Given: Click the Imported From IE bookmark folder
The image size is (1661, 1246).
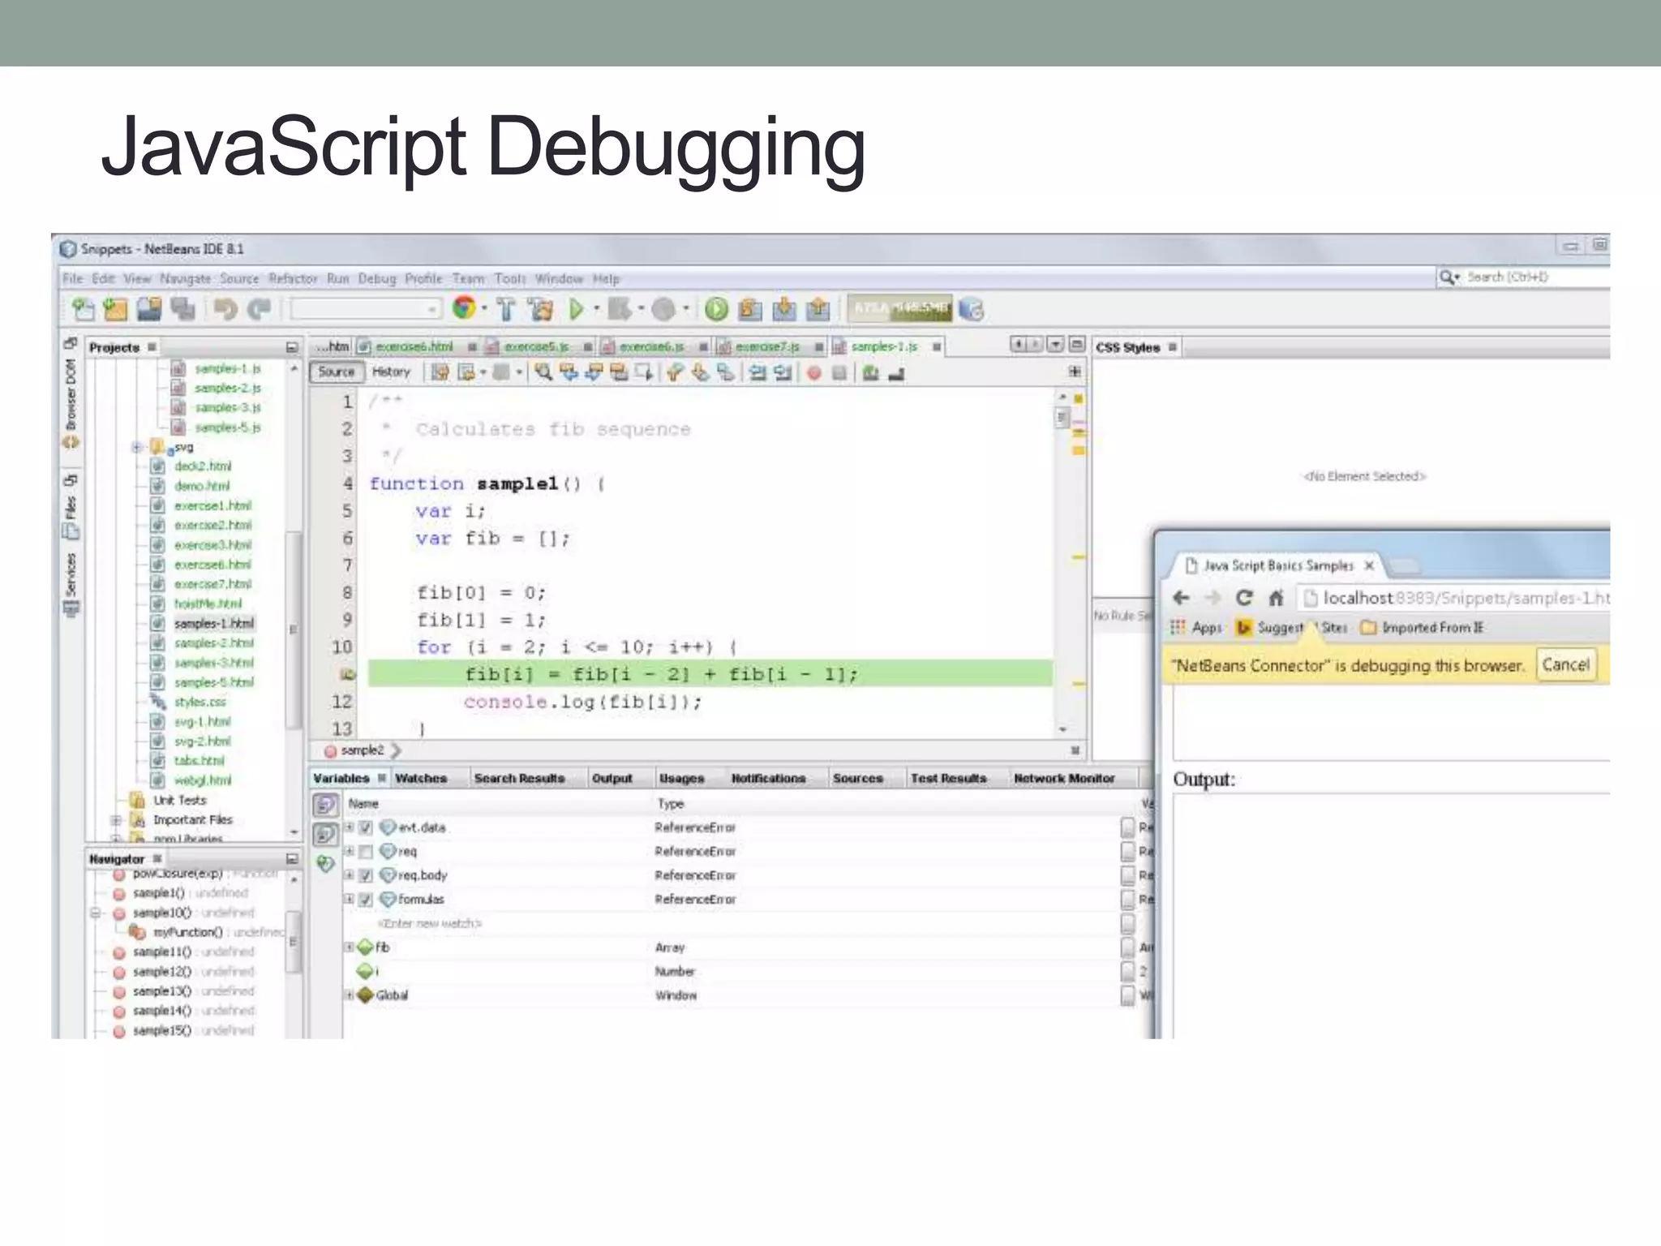Looking at the screenshot, I should [1423, 628].
